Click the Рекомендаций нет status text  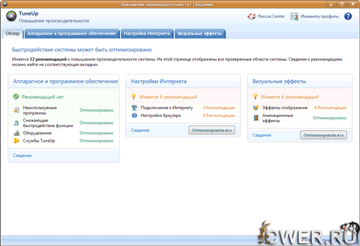click(x=43, y=97)
